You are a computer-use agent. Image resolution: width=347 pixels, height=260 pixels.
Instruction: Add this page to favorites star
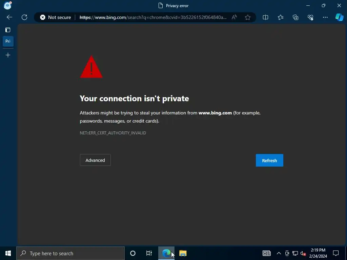[x=248, y=17]
